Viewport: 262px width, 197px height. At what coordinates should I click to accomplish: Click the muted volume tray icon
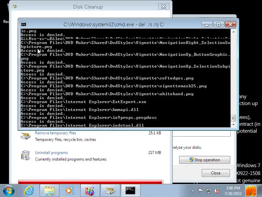pos(216,191)
